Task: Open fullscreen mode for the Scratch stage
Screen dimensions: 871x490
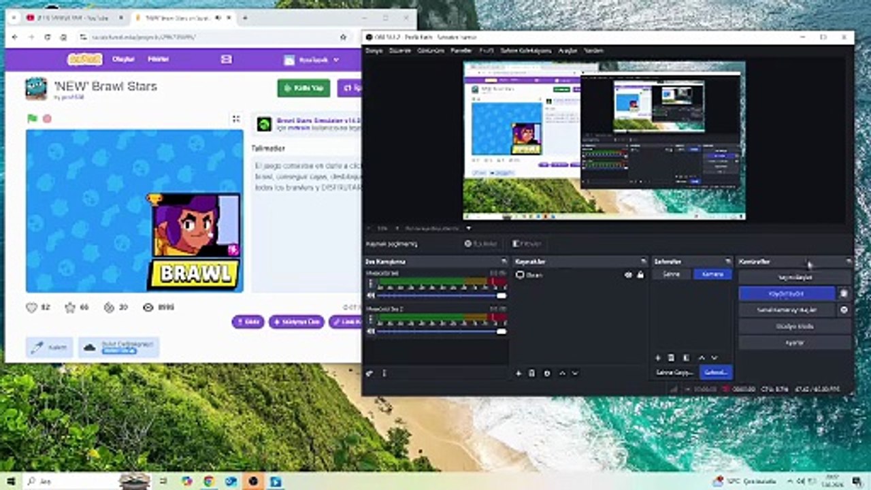Action: [x=235, y=119]
